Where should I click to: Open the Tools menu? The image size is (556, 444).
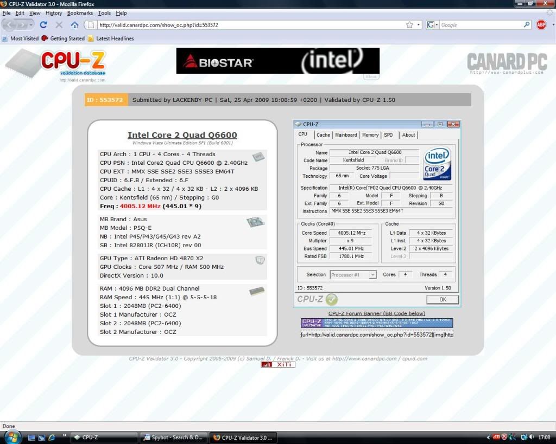tap(104, 13)
